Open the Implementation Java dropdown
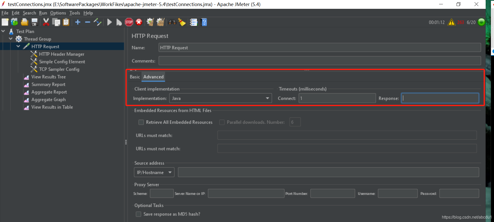This screenshot has width=494, height=222. click(221, 98)
